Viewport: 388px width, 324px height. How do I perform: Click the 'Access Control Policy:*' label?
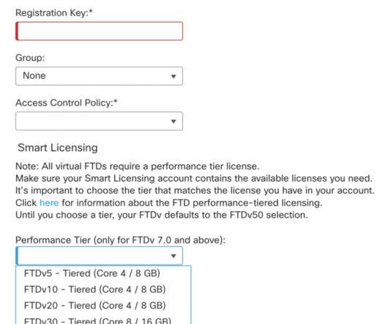pyautogui.click(x=67, y=103)
